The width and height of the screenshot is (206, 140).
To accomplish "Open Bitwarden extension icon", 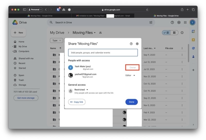I will pos(58,10).
